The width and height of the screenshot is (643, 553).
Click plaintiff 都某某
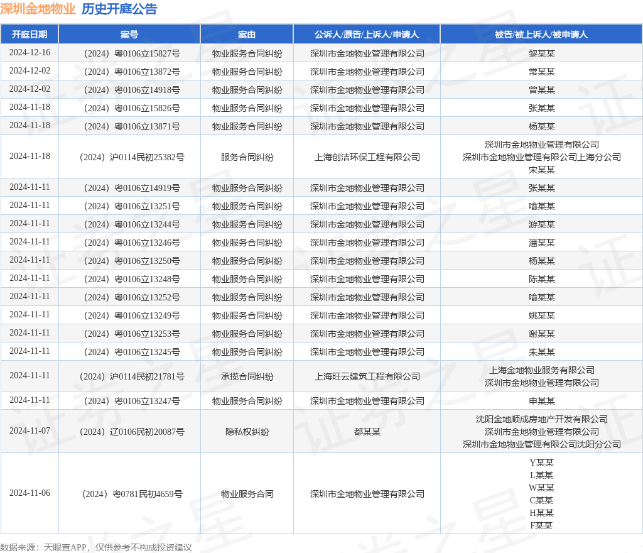pos(367,432)
